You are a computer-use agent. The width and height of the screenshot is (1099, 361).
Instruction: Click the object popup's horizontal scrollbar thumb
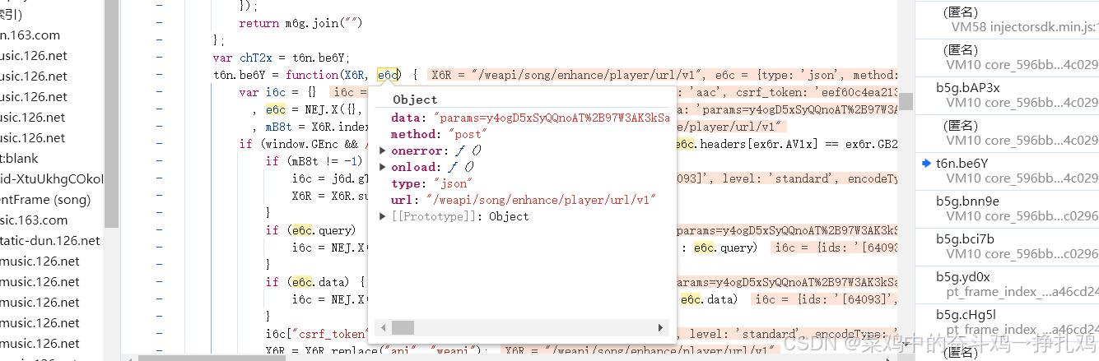[403, 327]
